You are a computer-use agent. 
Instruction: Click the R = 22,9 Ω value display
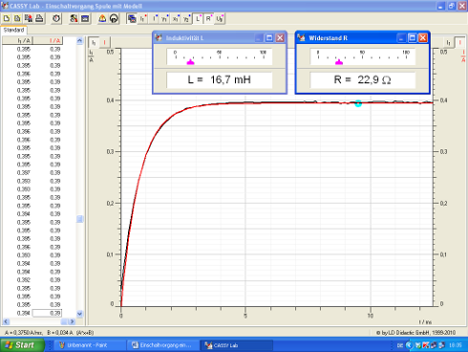(x=363, y=79)
